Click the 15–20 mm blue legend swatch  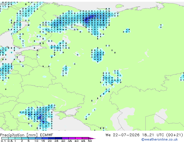point(45,138)
